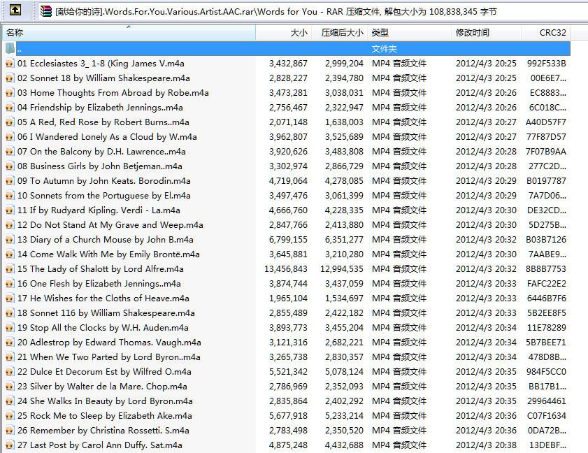Click the audio icon for 22 Dulce Et Decorum Est

(x=10, y=372)
